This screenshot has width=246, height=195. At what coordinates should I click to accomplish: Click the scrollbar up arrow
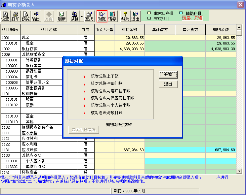pyautogui.click(x=239, y=27)
